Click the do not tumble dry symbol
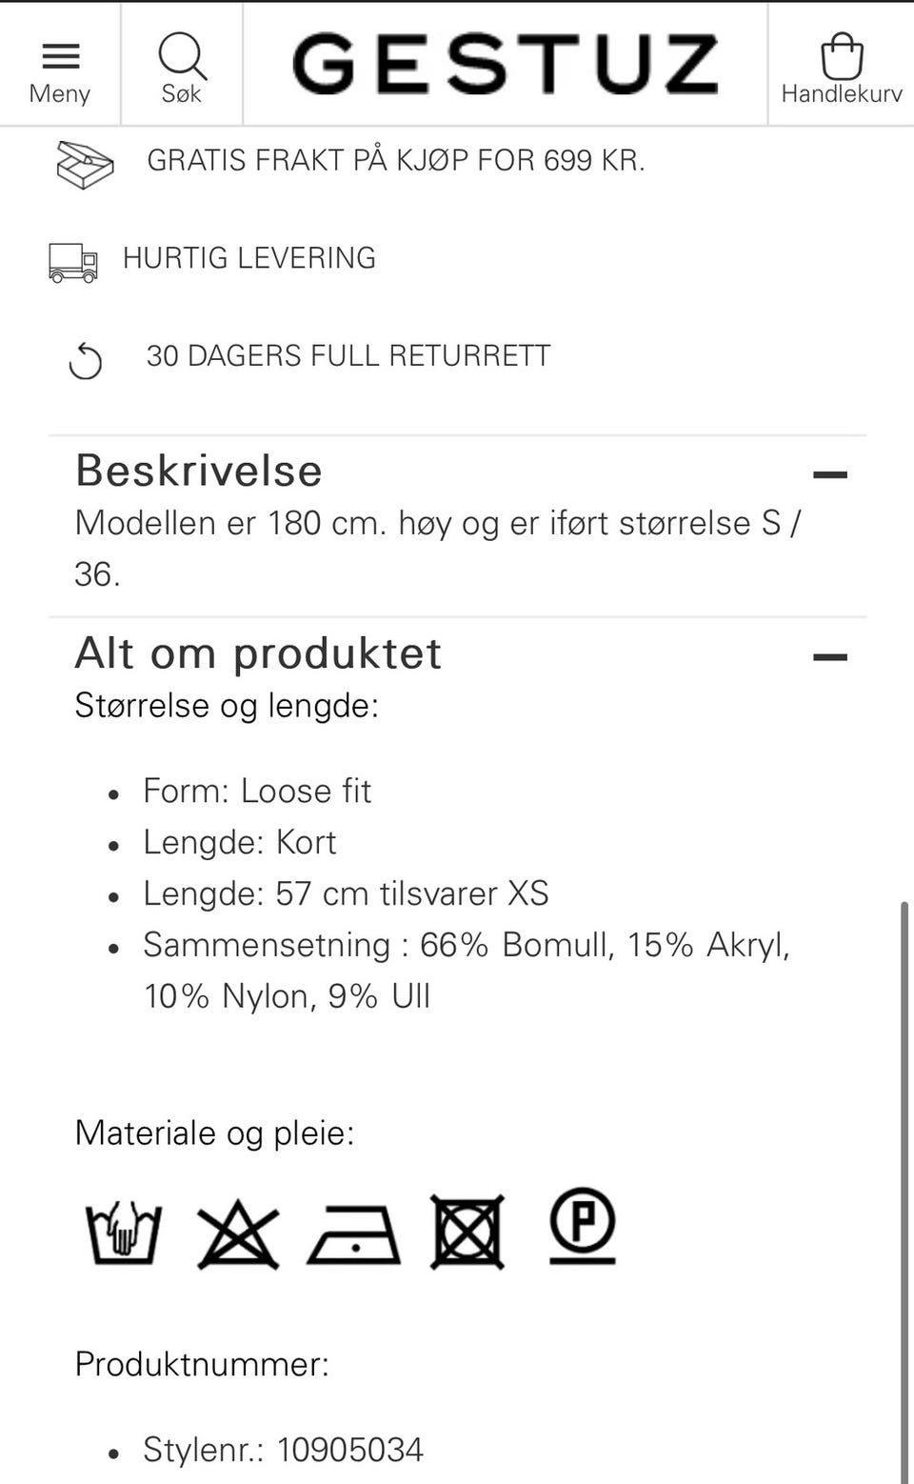 point(467,1232)
